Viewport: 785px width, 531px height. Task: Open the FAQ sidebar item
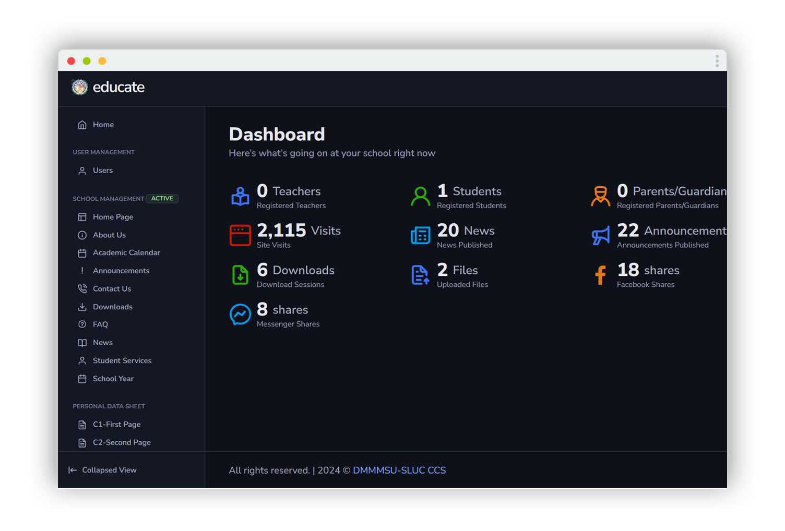click(x=100, y=324)
